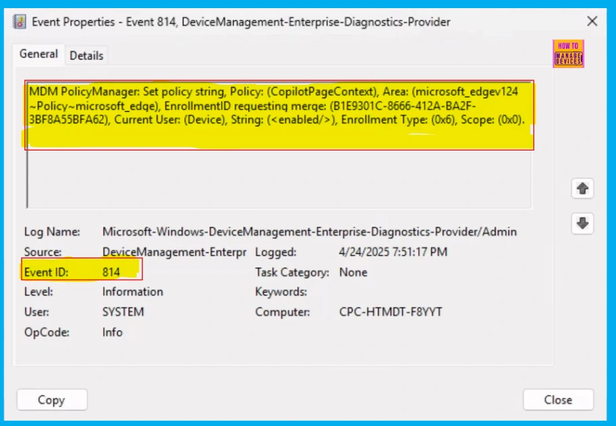The image size is (616, 426).
Task: Copy the event details with Copy button
Action: coord(52,400)
